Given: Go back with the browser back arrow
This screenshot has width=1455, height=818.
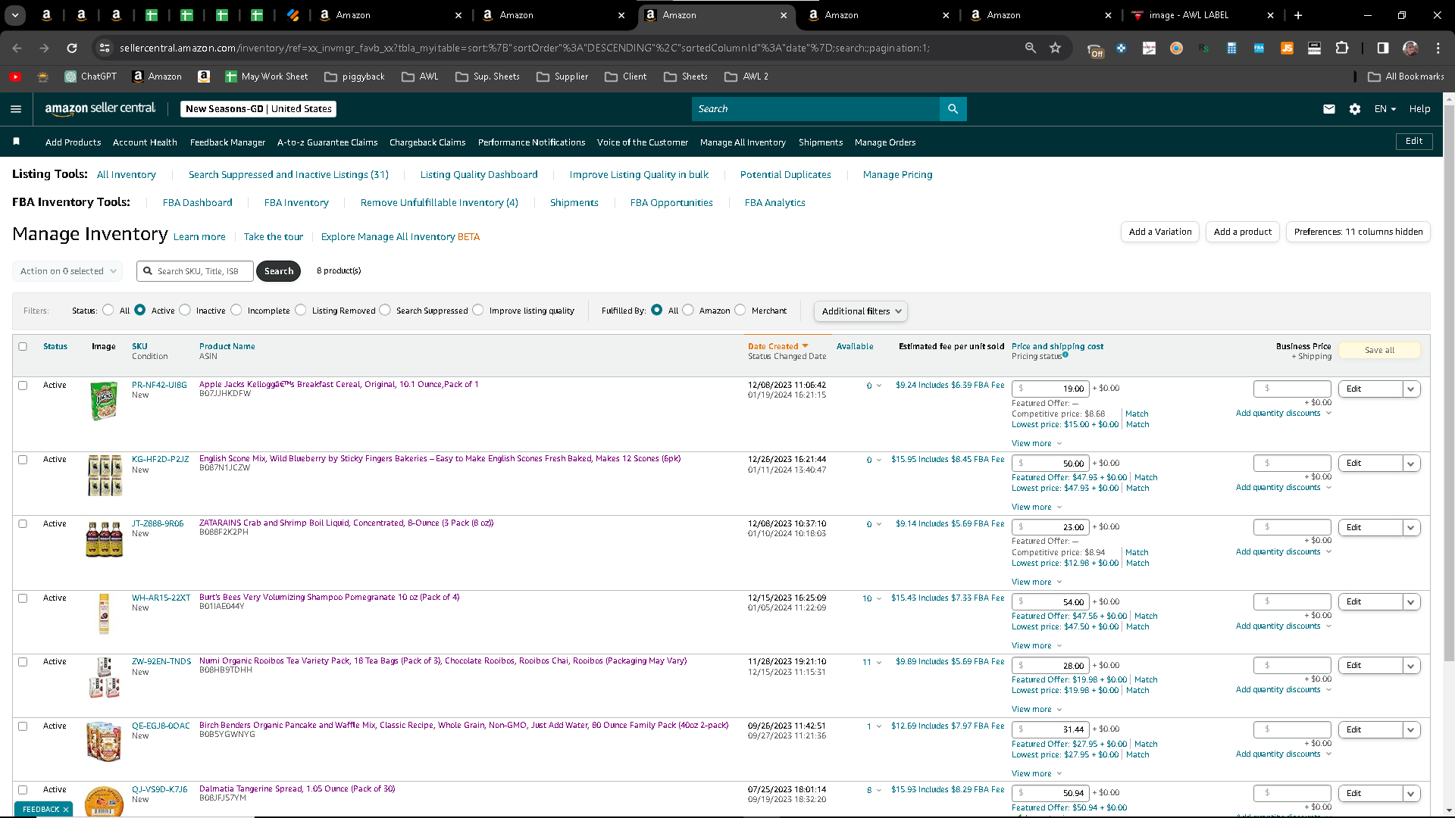Looking at the screenshot, I should [x=17, y=48].
